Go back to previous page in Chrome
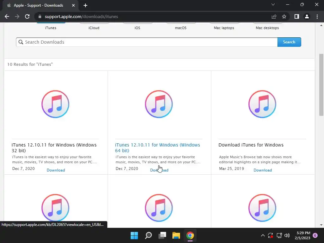The image size is (324, 243). click(x=7, y=16)
